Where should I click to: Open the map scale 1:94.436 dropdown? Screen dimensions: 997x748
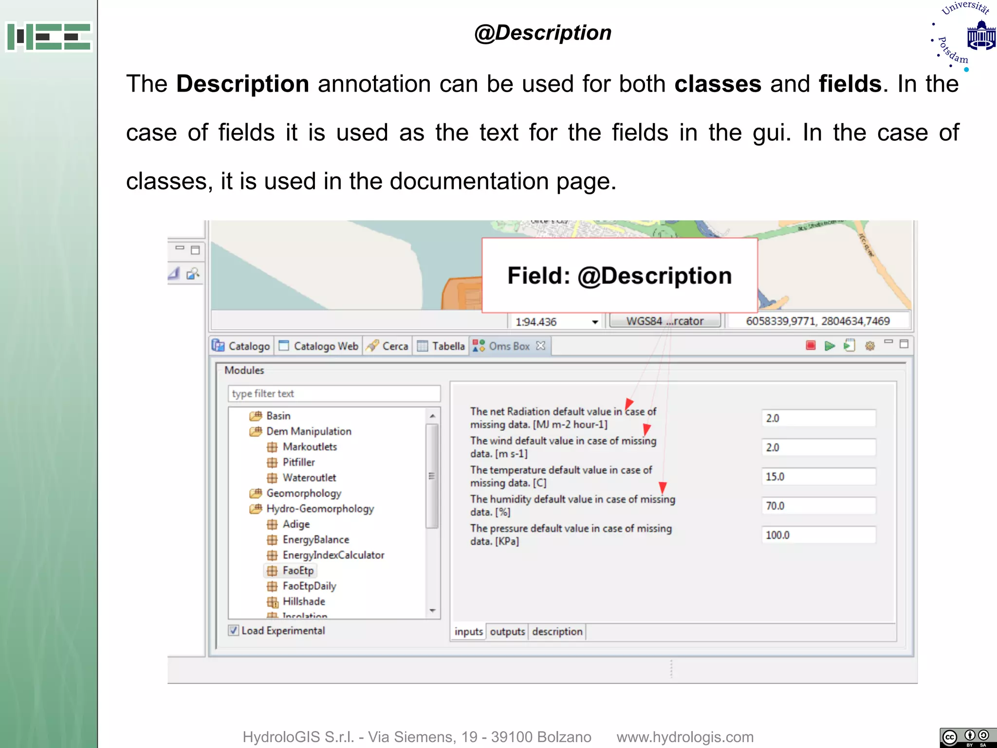(x=595, y=322)
